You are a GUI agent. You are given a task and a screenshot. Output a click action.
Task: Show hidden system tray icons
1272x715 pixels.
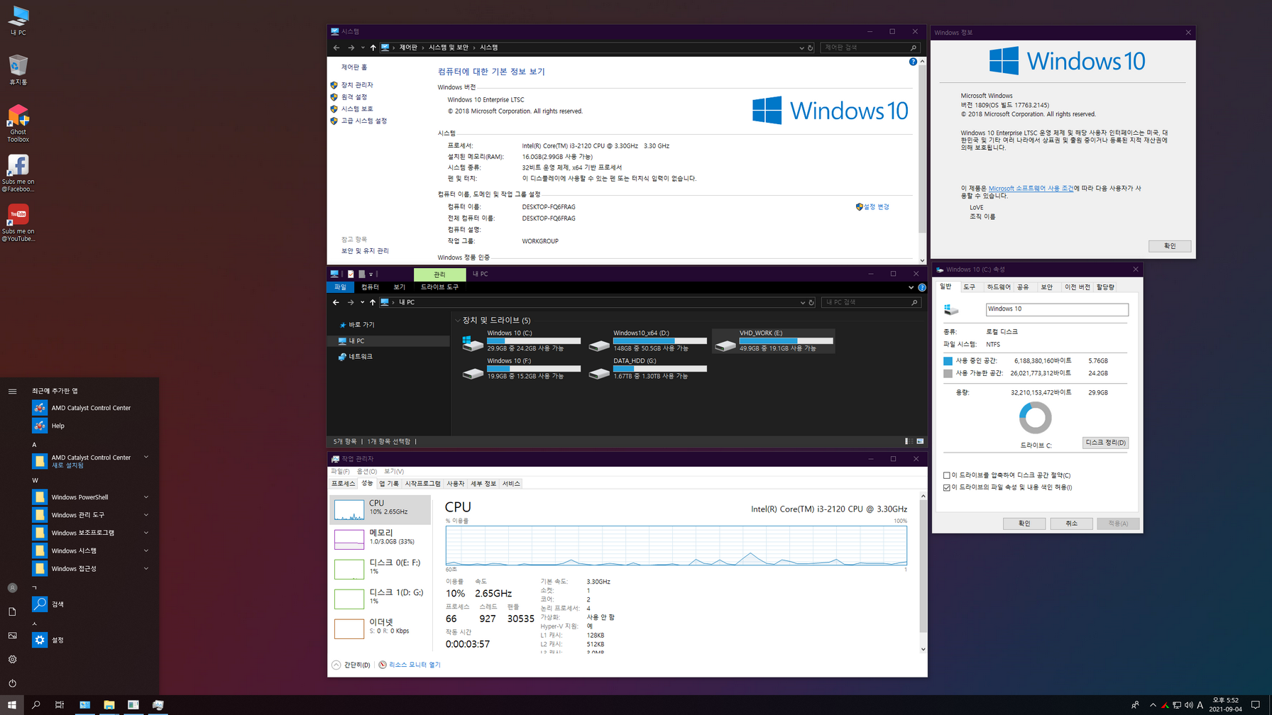coord(1153,704)
